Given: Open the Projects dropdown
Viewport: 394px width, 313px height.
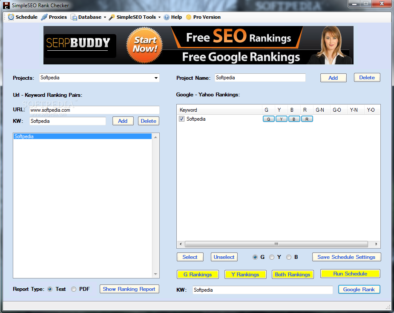Looking at the screenshot, I should pos(156,78).
